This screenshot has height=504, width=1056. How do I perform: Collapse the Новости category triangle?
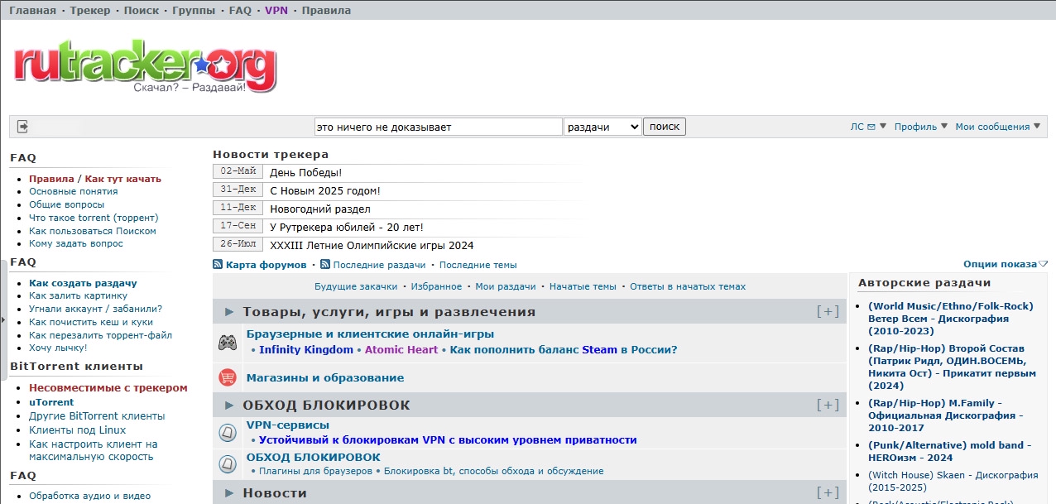click(x=229, y=493)
